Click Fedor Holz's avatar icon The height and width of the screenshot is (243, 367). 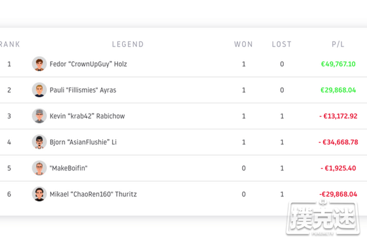click(x=39, y=63)
